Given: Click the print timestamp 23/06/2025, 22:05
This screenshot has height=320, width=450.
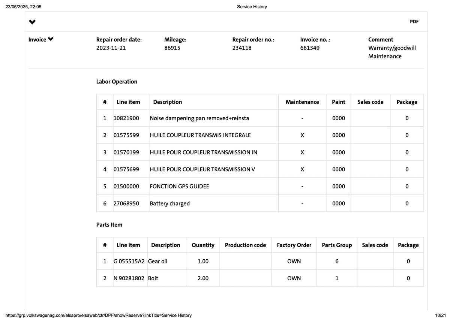Looking at the screenshot, I should pos(24,7).
